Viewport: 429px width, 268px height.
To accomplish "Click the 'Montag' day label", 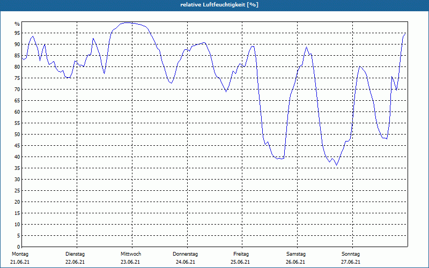I will 20,254.
